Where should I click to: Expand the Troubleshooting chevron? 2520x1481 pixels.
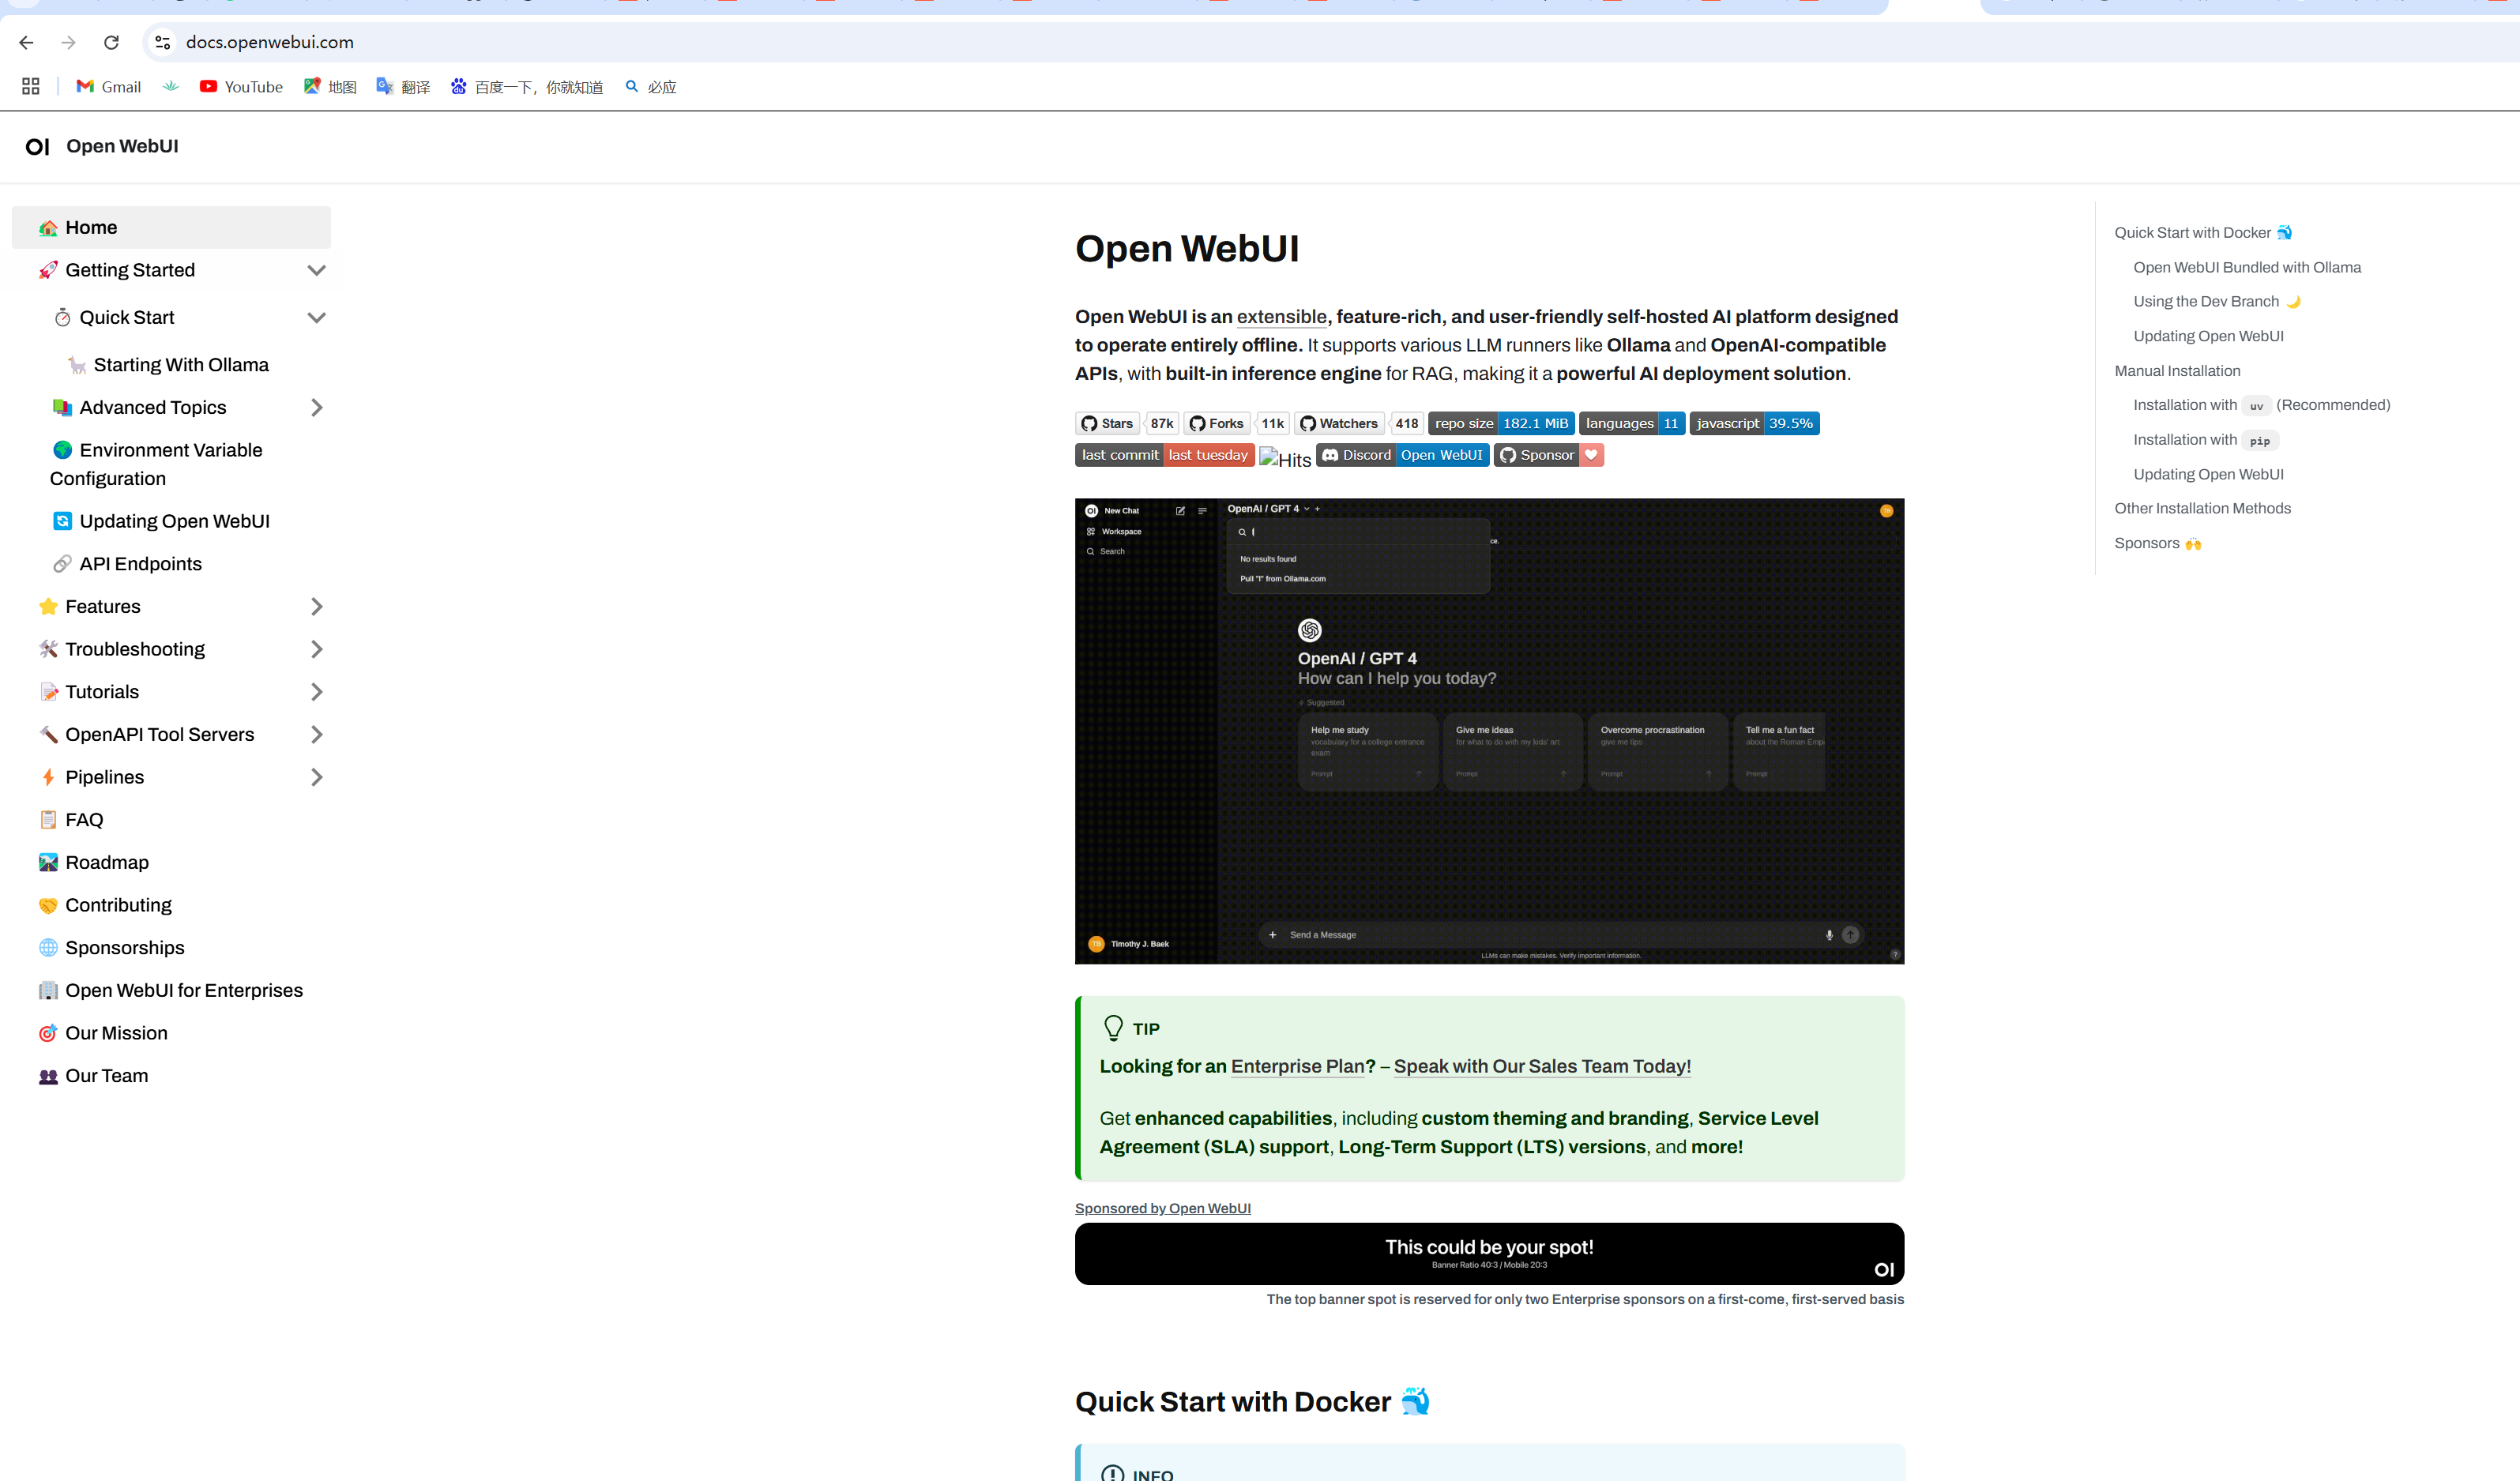point(317,650)
